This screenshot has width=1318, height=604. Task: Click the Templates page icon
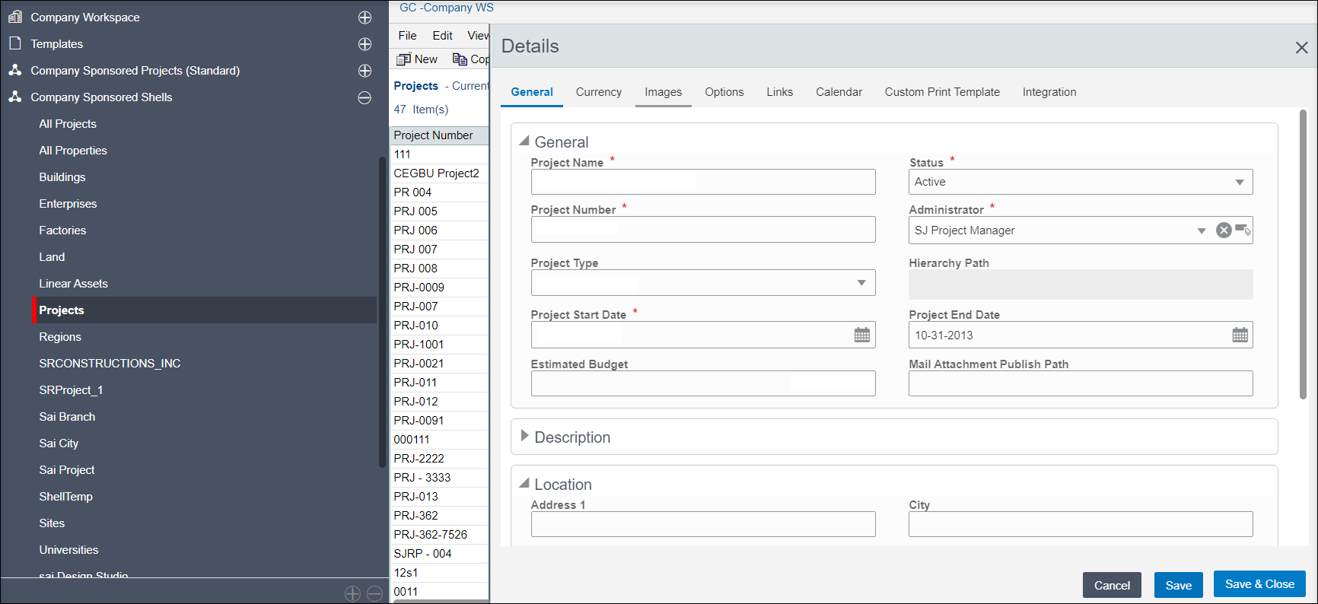pyautogui.click(x=15, y=43)
